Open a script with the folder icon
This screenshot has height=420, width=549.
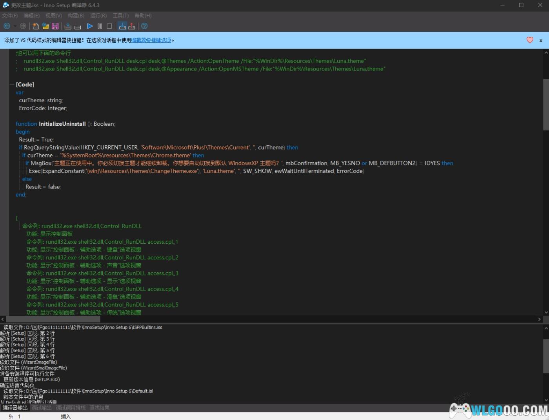point(45,26)
